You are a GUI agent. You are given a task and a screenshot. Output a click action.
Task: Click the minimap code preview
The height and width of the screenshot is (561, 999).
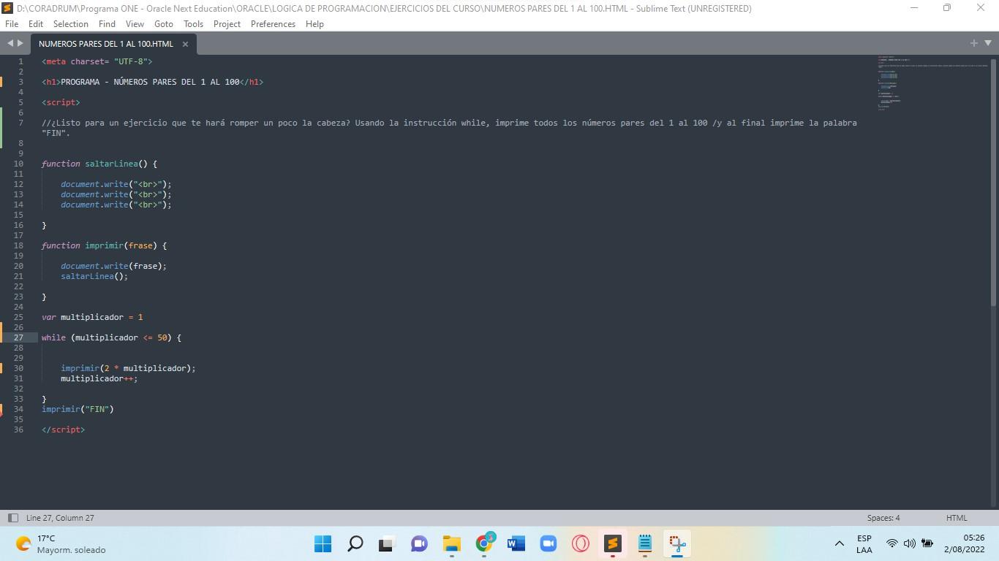tap(932, 83)
